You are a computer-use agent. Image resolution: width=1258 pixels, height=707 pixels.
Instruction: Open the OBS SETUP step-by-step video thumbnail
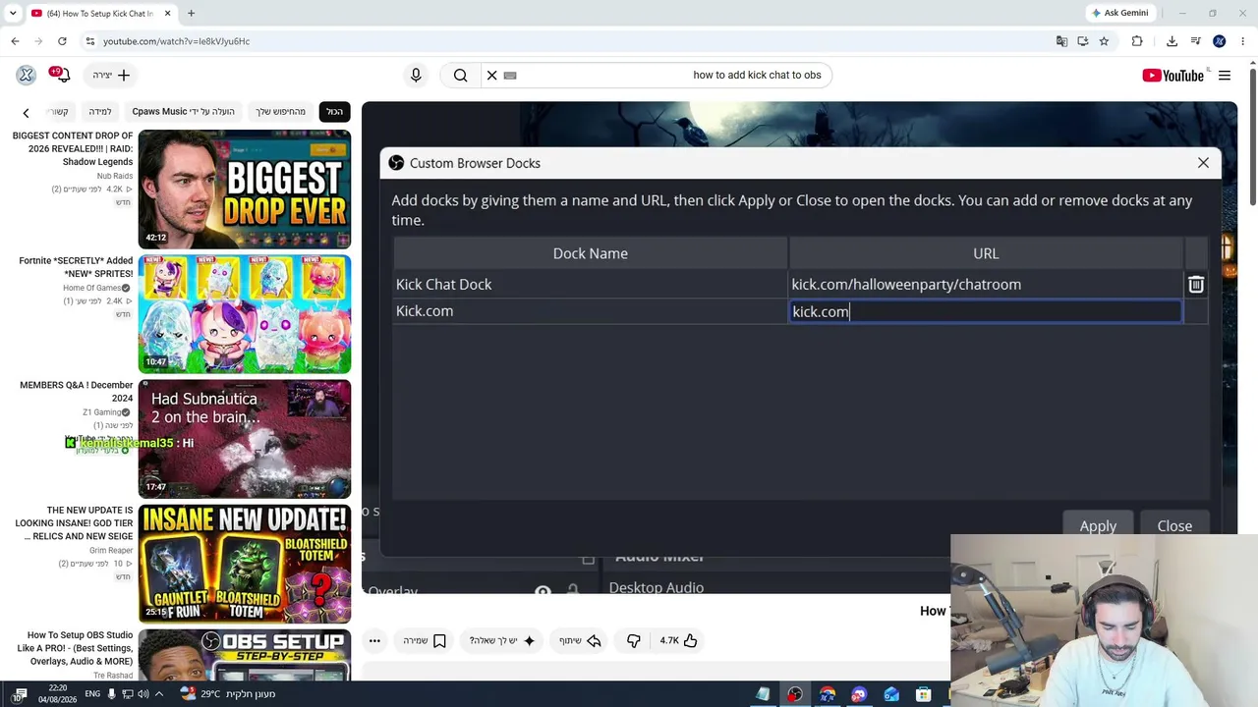245,655
